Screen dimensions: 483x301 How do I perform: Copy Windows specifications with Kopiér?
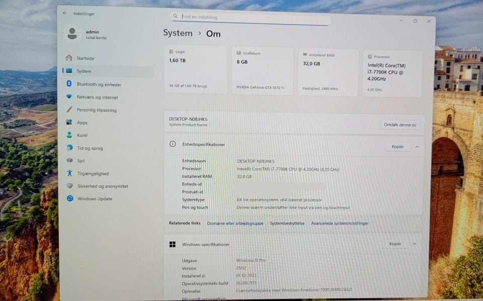pyautogui.click(x=395, y=244)
